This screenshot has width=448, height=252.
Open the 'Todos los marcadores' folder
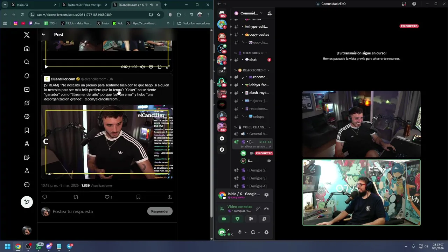pos(194,23)
